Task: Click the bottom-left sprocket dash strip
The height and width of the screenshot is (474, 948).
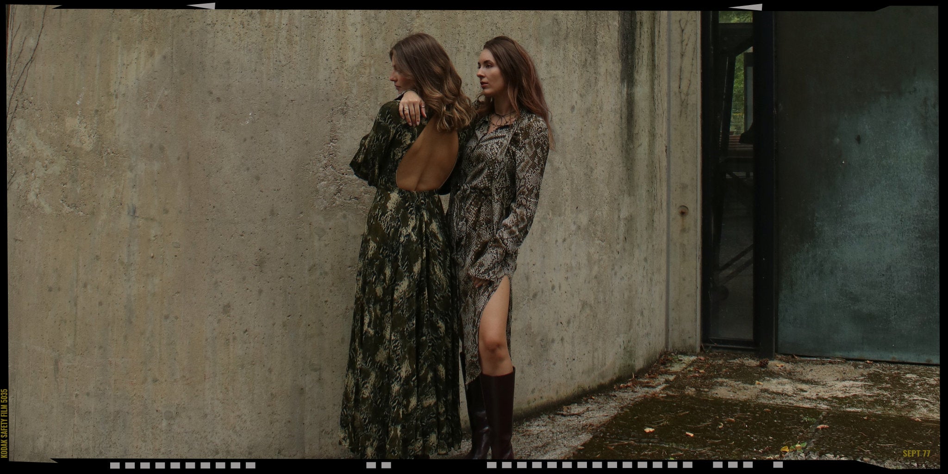Action: click(182, 465)
